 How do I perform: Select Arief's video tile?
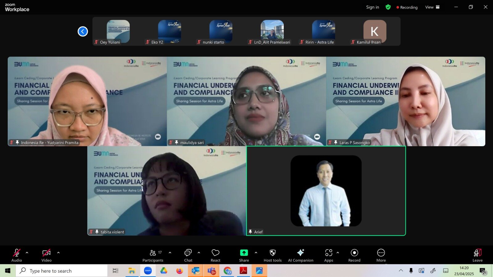[x=326, y=191]
